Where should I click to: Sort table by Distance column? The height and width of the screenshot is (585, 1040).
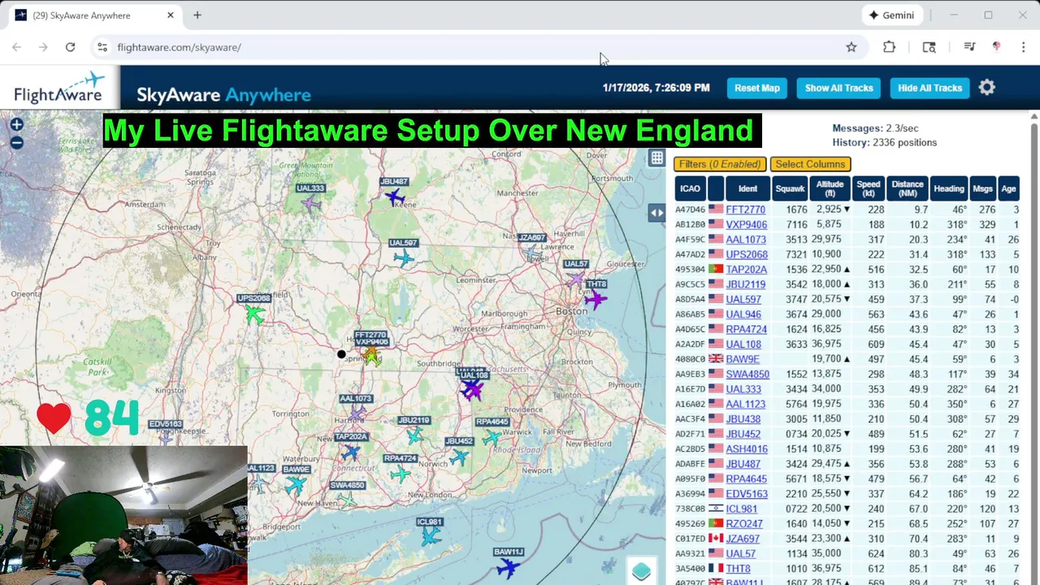(907, 188)
